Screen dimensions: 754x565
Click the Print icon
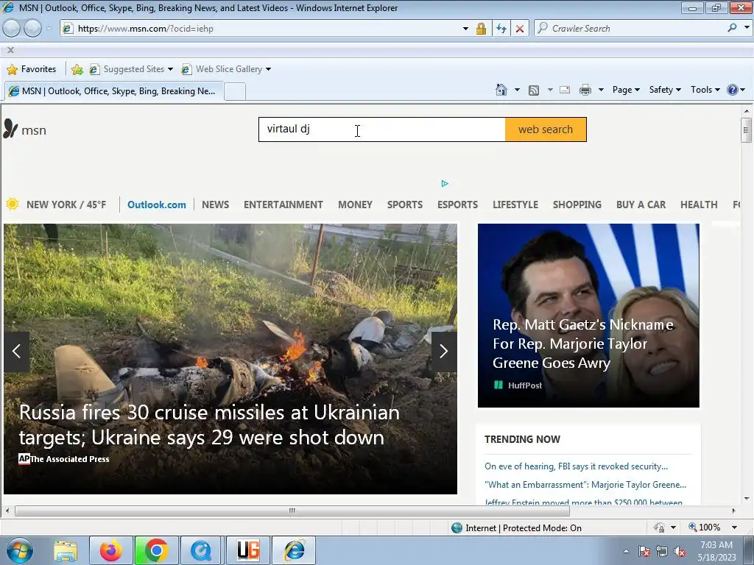coord(585,90)
